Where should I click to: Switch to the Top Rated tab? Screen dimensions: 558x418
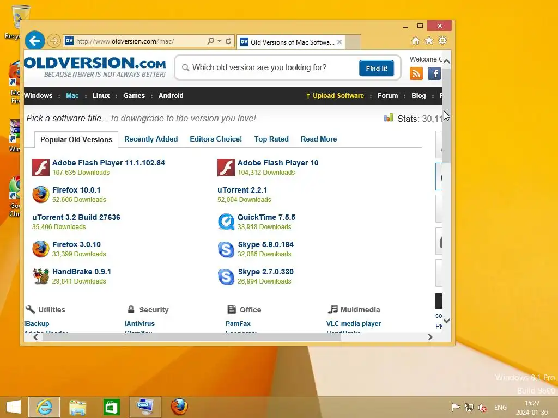(x=271, y=139)
